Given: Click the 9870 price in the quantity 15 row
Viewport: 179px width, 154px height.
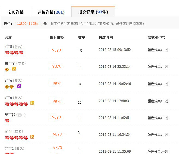Looking at the screenshot, I should tap(57, 101).
